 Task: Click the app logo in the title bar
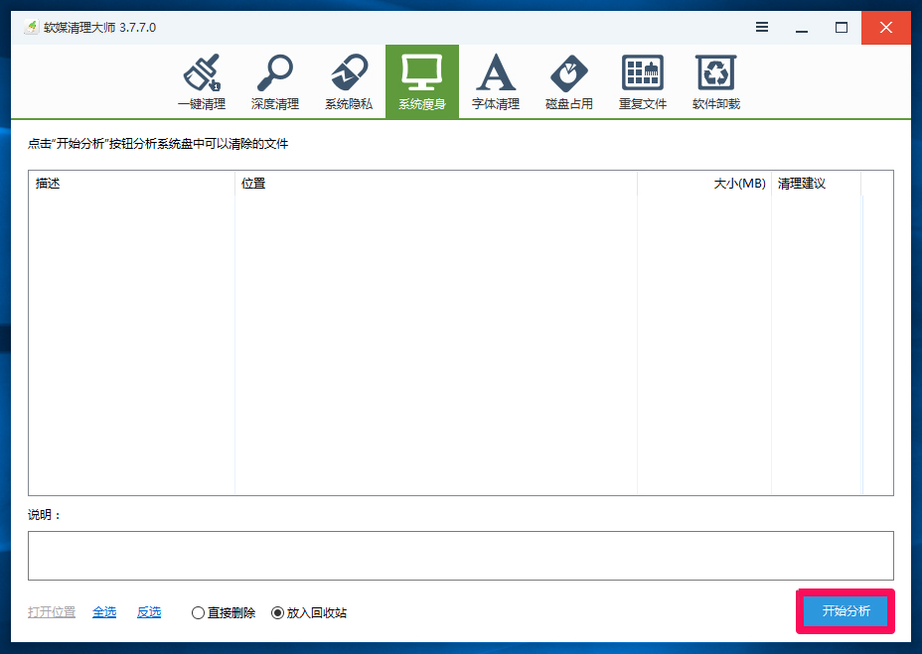point(31,28)
